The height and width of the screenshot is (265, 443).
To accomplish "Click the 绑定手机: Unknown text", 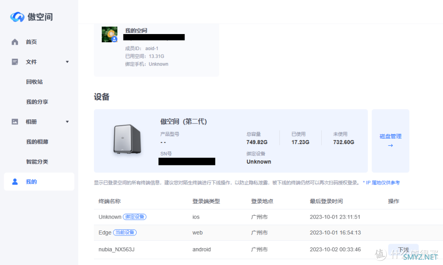I will pyautogui.click(x=146, y=64).
